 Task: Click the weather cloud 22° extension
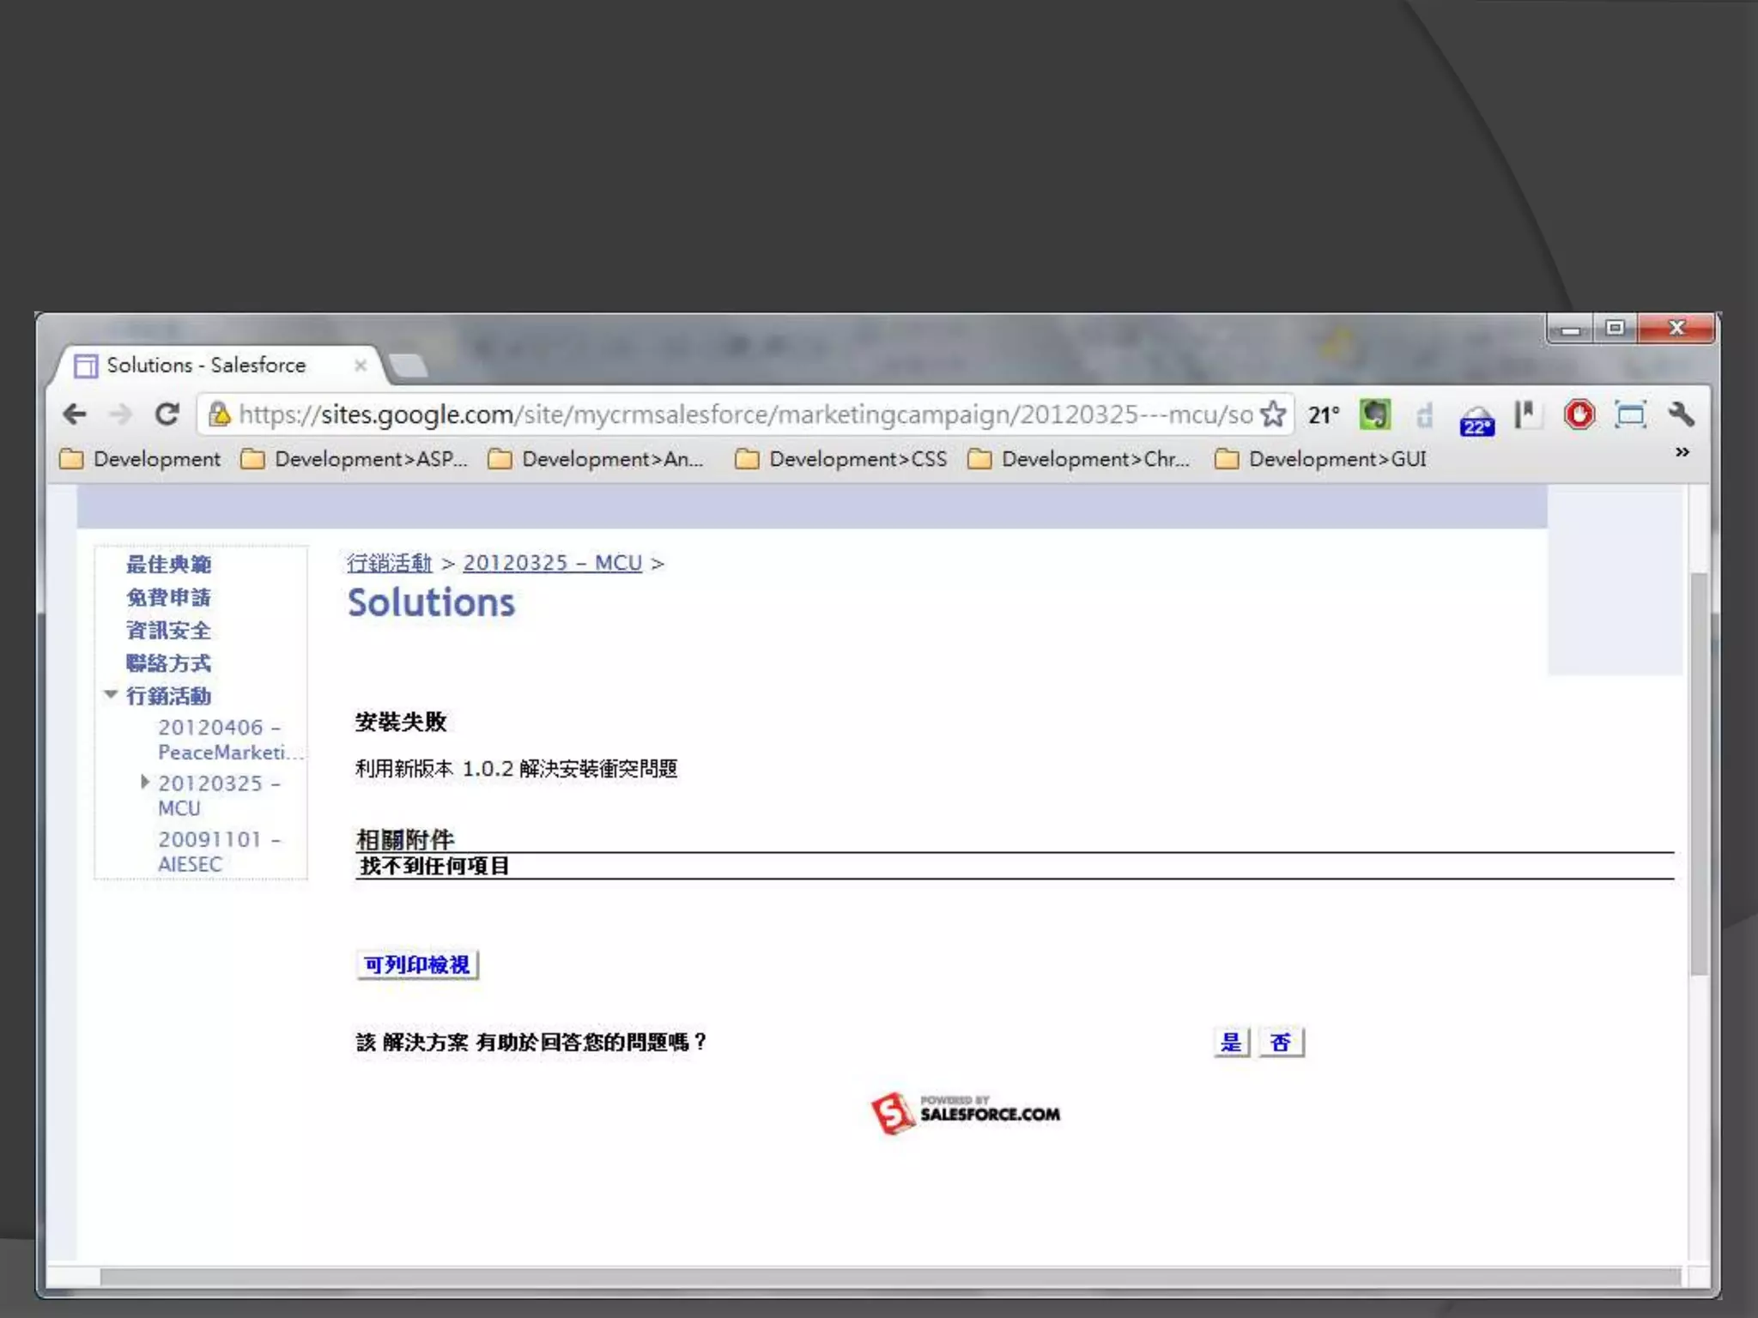[1476, 420]
